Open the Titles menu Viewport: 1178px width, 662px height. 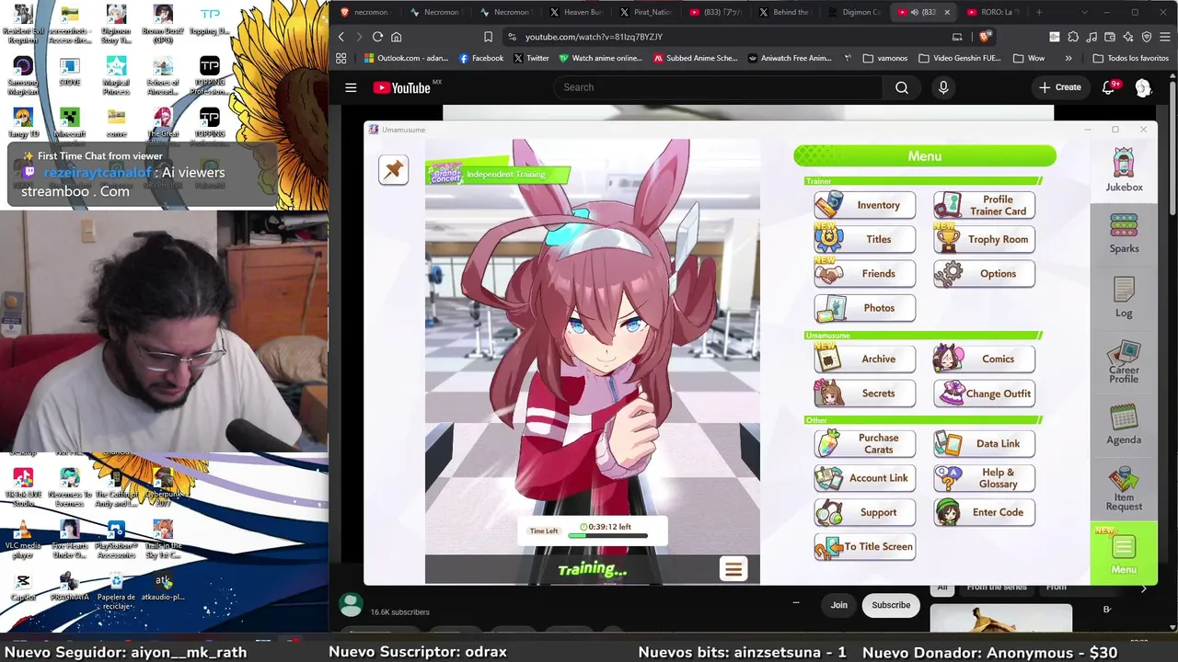[865, 239]
